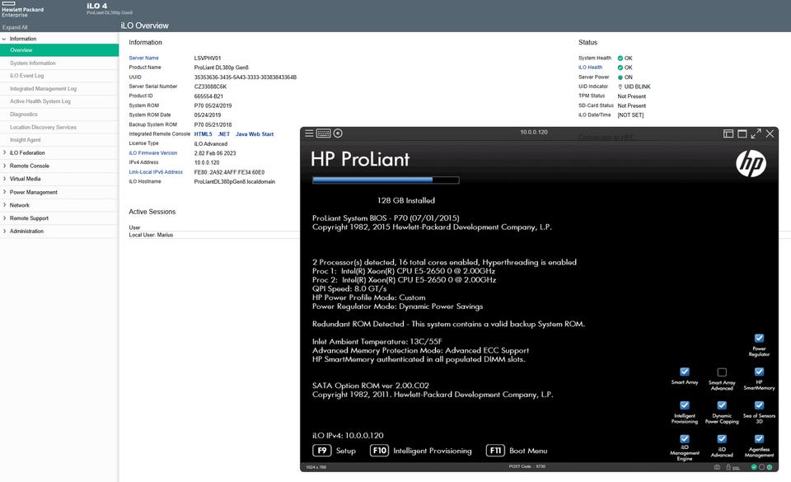Viewport: 791px width, 482px height.
Task: Click the POST progress bar in console
Action: click(386, 180)
